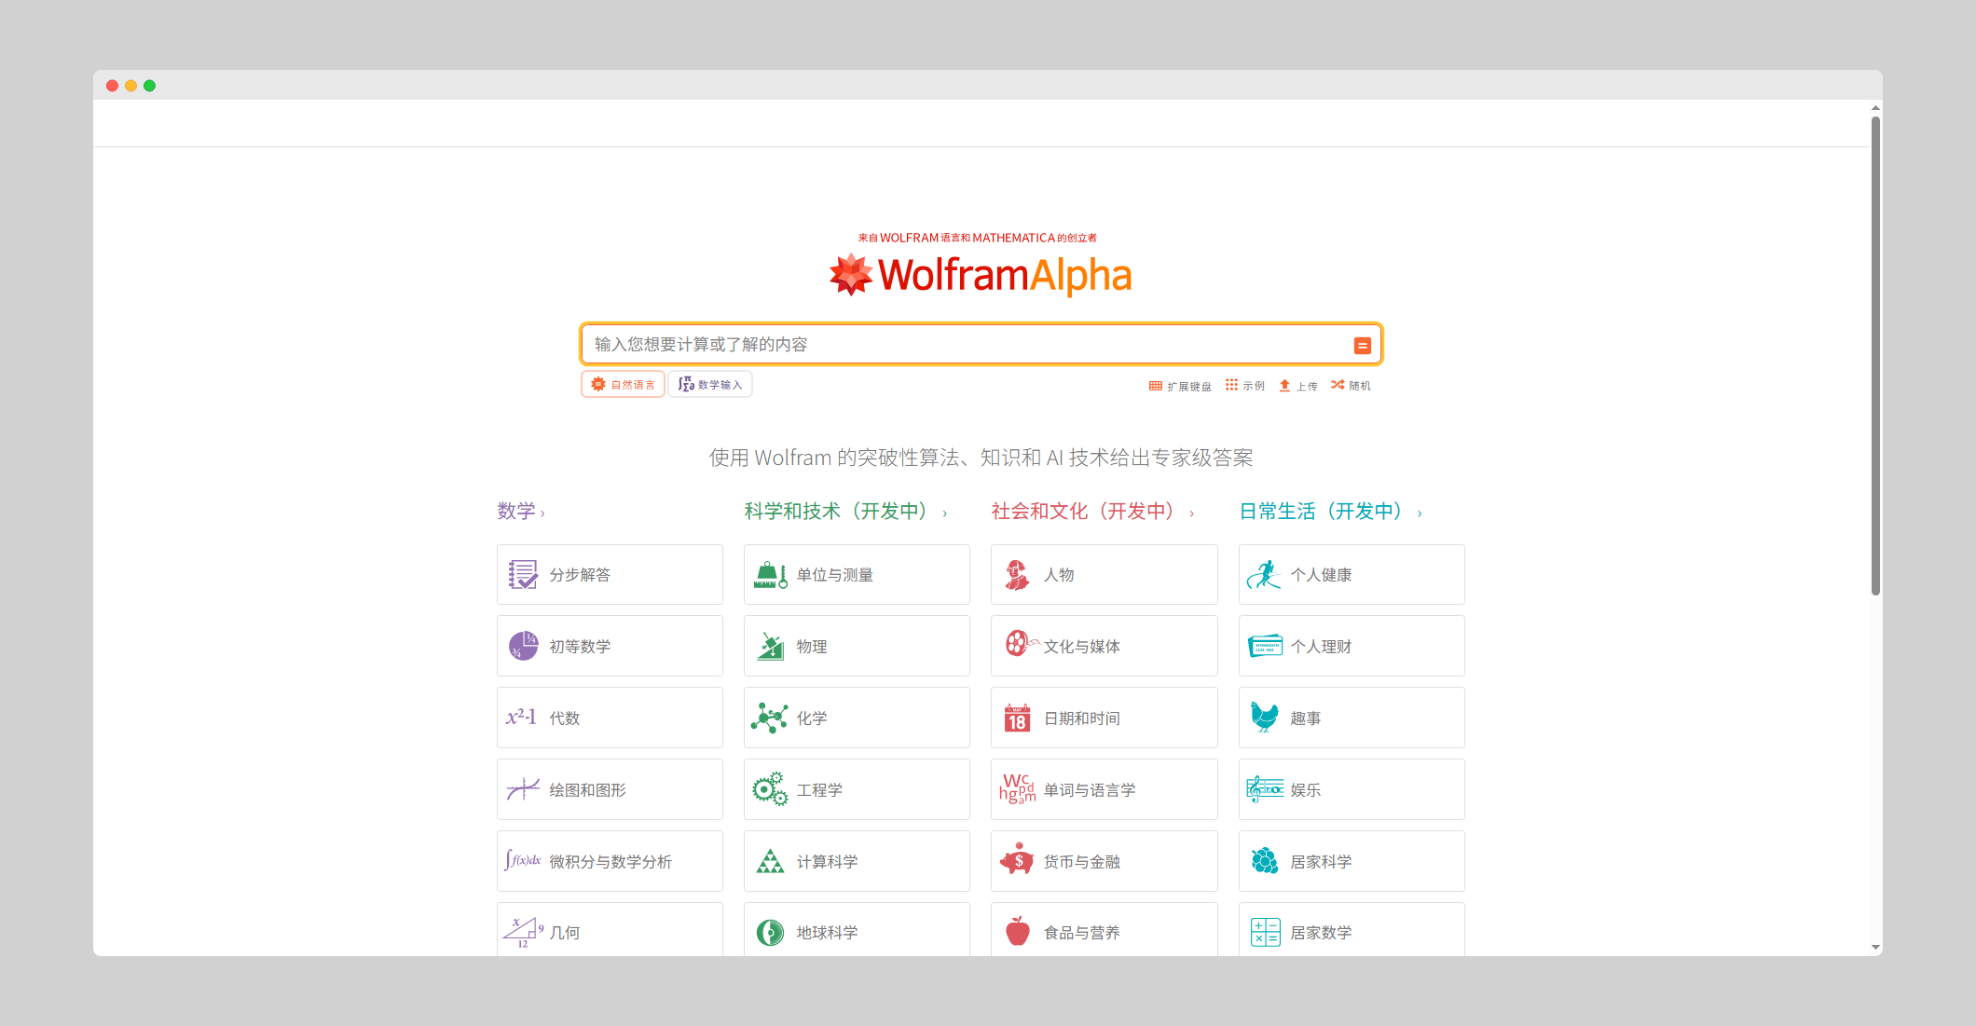Screen dimensions: 1976x1026
Task: Open the 趣事 text label
Action: [x=1305, y=718]
